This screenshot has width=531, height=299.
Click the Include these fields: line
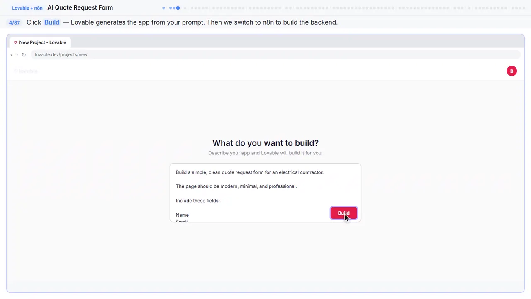[x=197, y=201]
